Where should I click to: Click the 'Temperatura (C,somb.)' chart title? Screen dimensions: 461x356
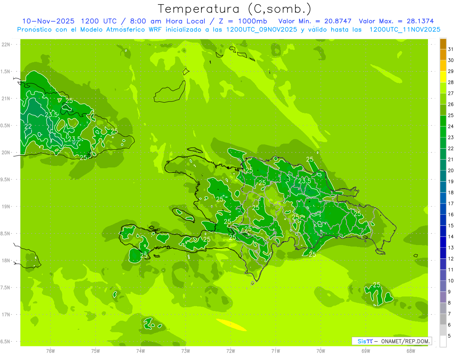point(234,9)
